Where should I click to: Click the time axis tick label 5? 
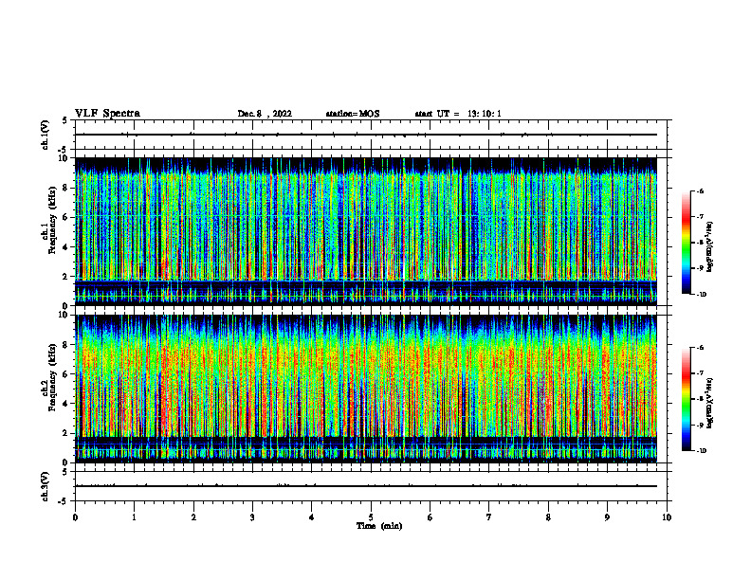tap(371, 517)
